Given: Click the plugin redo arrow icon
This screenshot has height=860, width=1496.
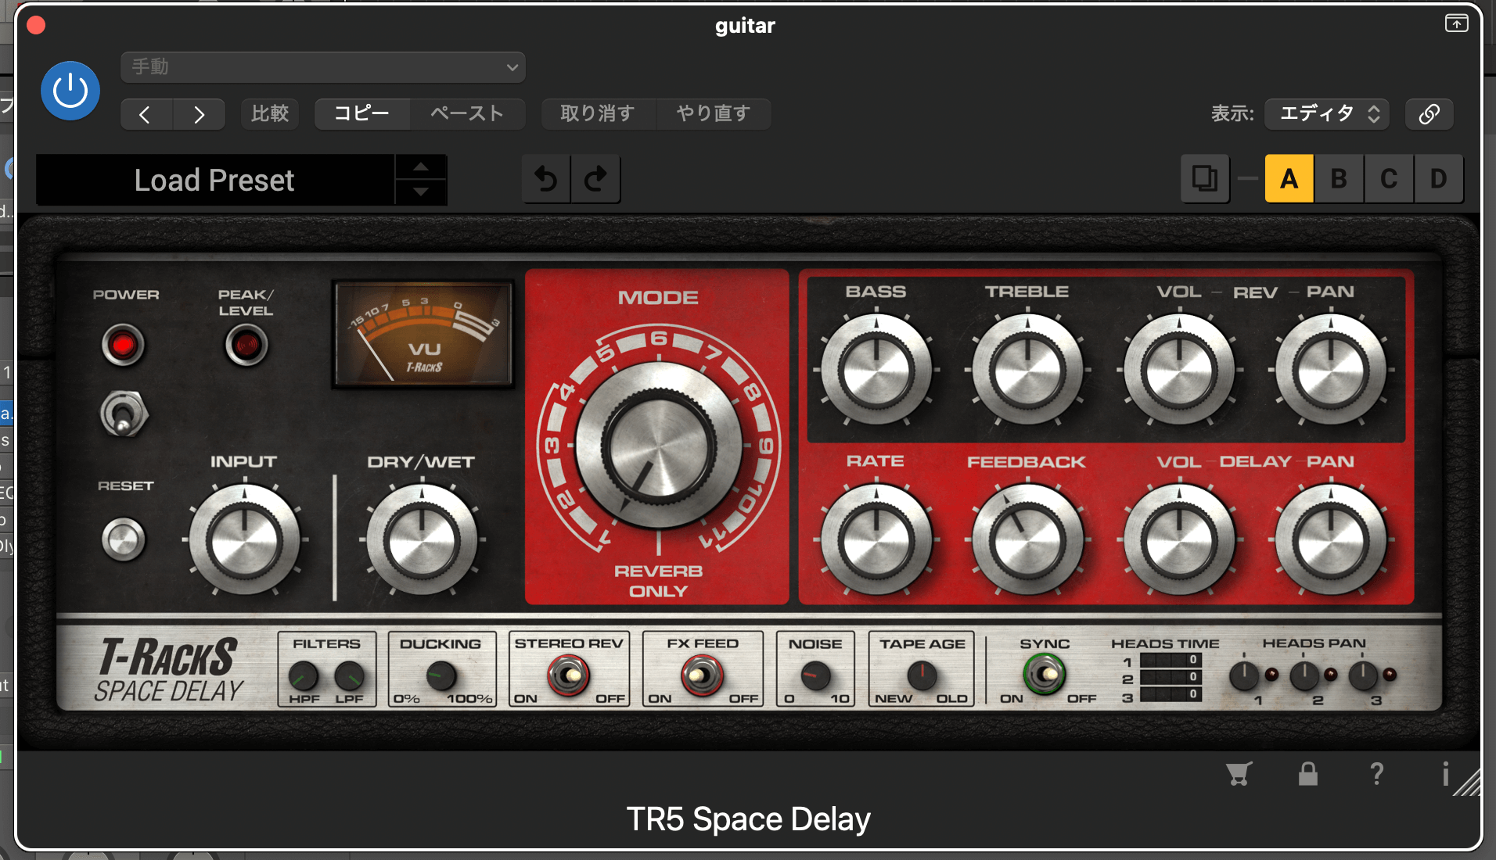Looking at the screenshot, I should 596,179.
